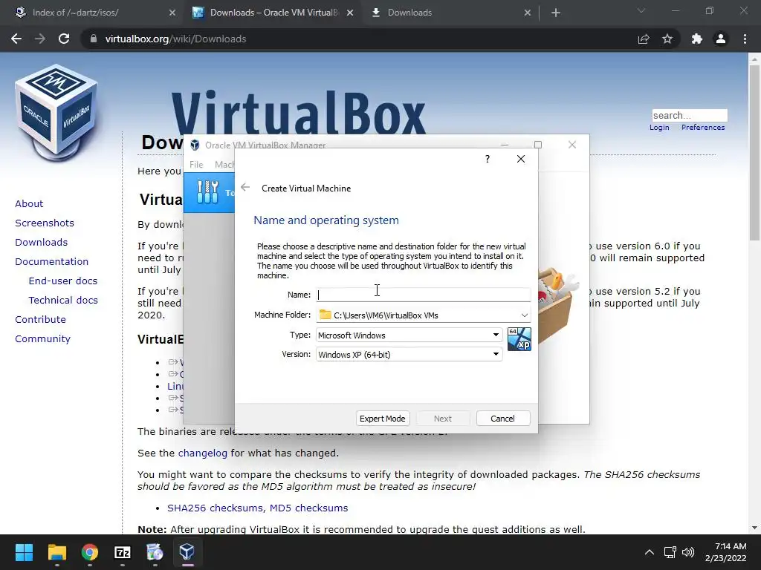
Task: Click the Login link
Action: [x=659, y=128]
